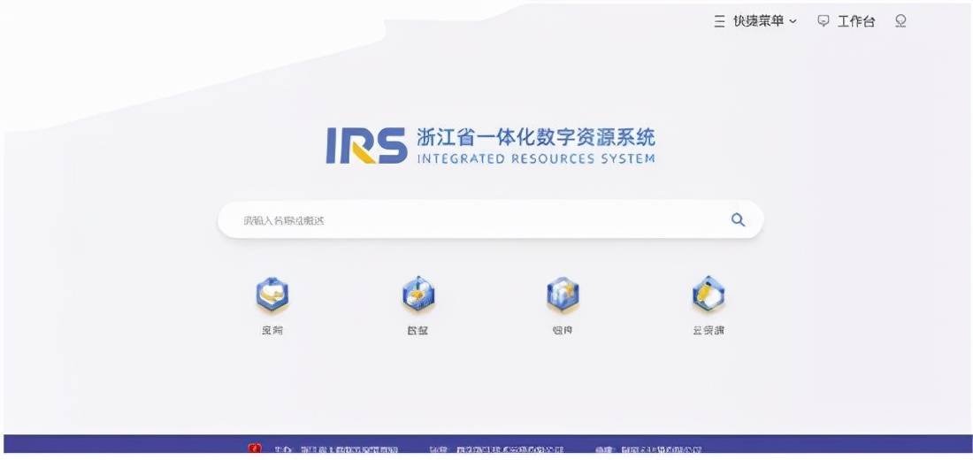Open the first hexagon category icon

tap(272, 295)
